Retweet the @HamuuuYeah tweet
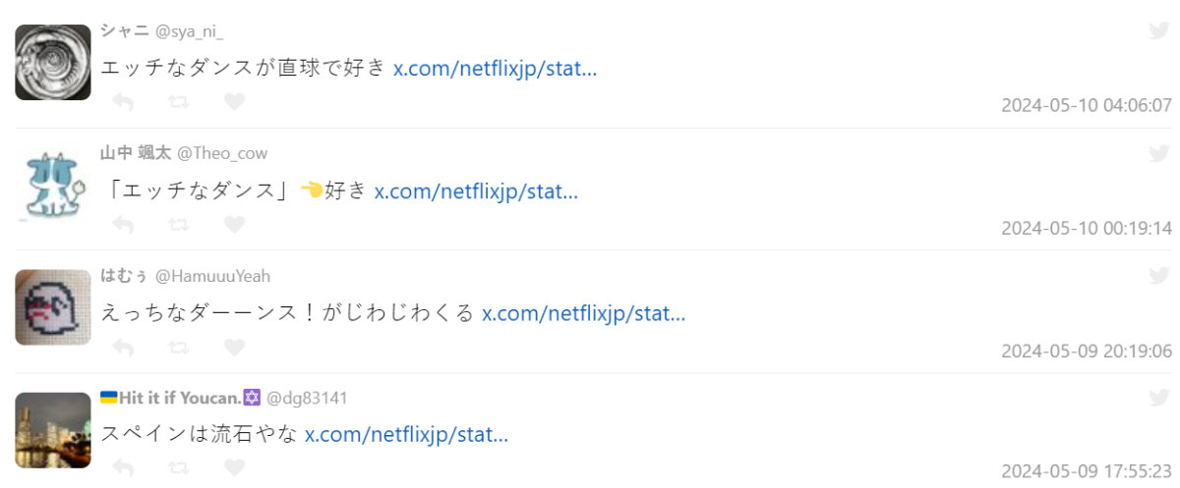The height and width of the screenshot is (488, 1180). (x=178, y=348)
